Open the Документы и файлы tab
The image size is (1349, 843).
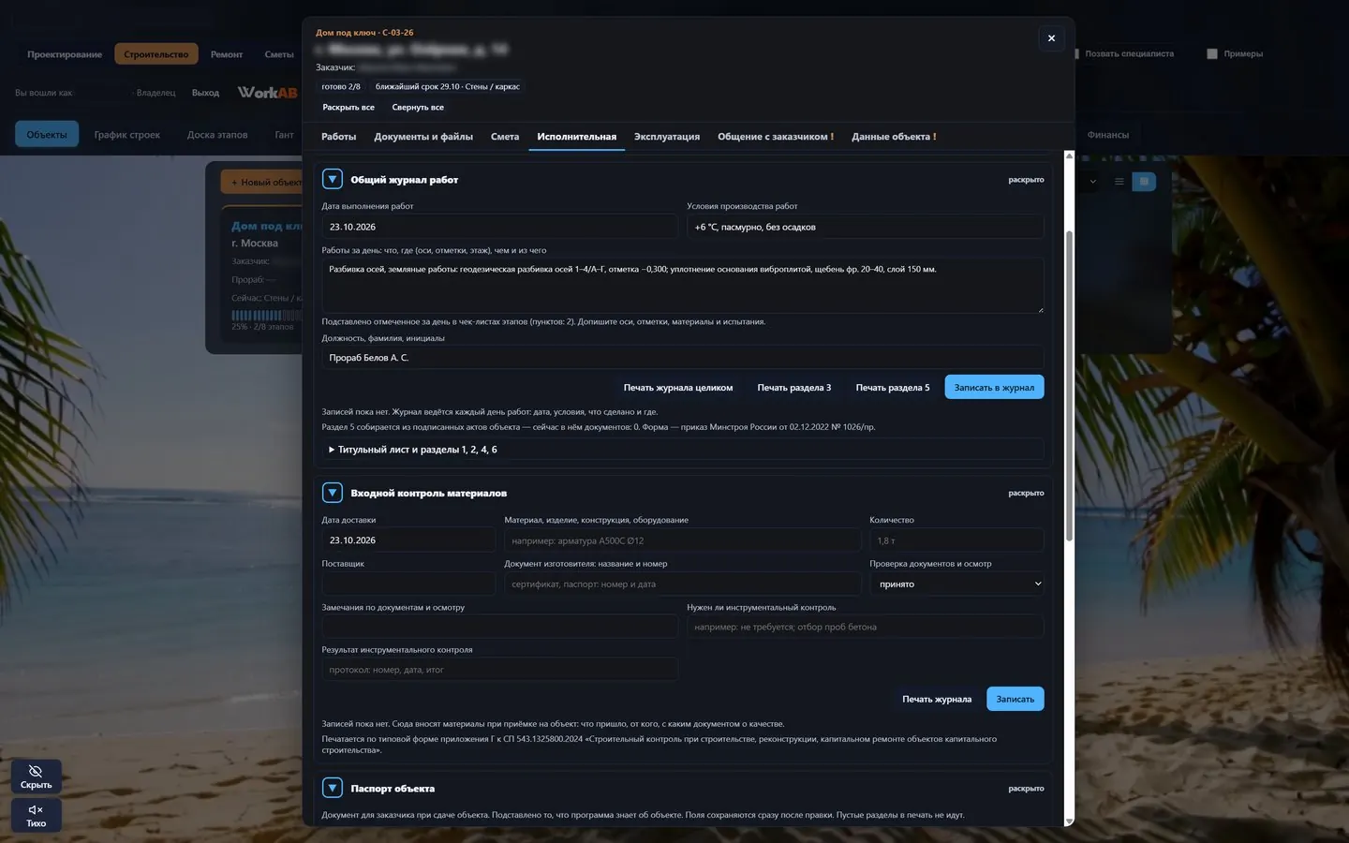click(423, 137)
